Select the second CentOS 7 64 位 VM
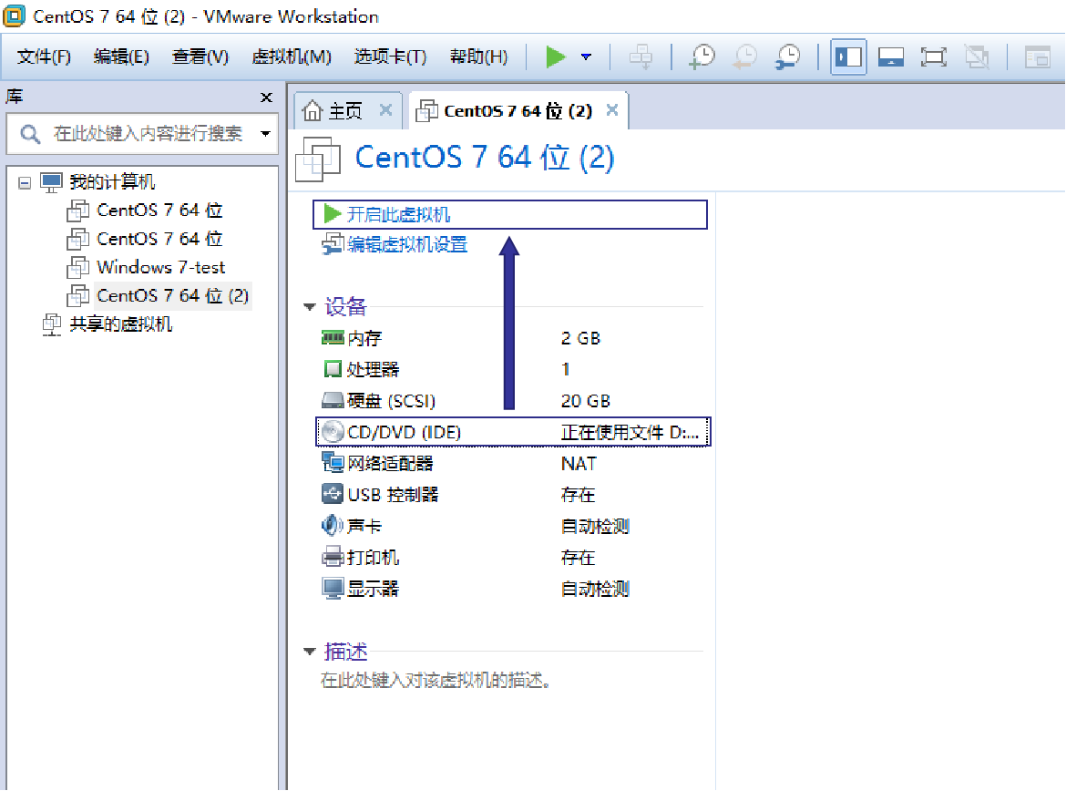Image resolution: width=1066 pixels, height=791 pixels. [x=159, y=239]
